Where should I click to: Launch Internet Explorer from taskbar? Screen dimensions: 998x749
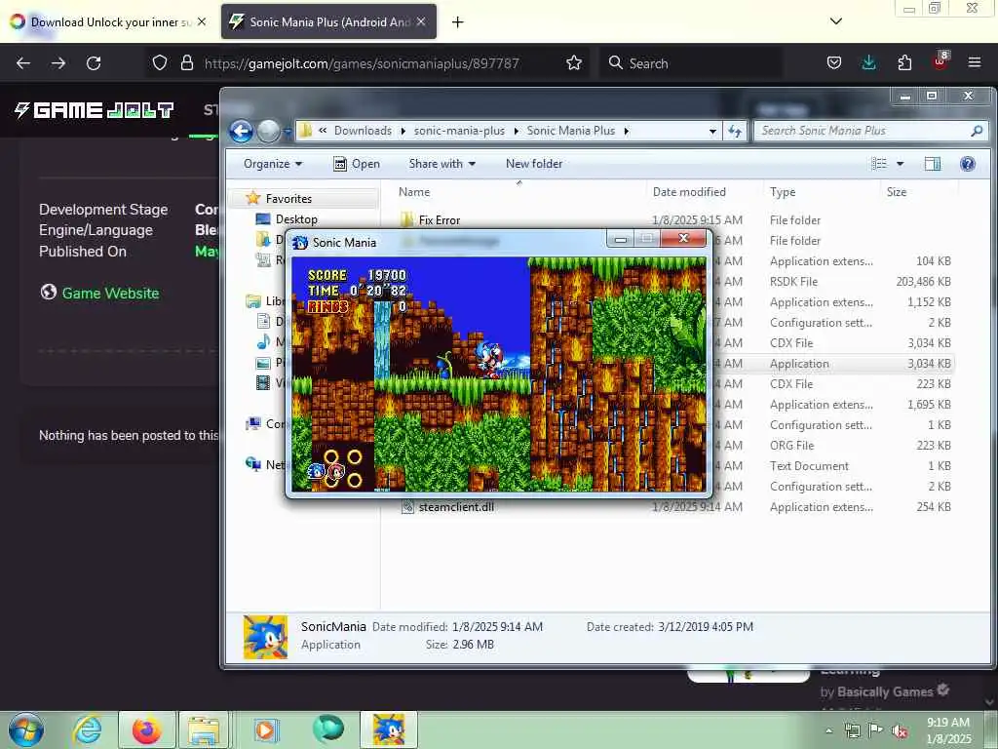[x=88, y=729]
